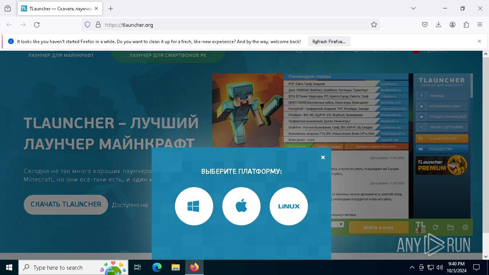Launch Microsoft Edge from taskbar

tap(157, 267)
